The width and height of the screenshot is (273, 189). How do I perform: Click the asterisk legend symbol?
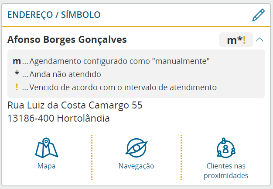tap(17, 73)
